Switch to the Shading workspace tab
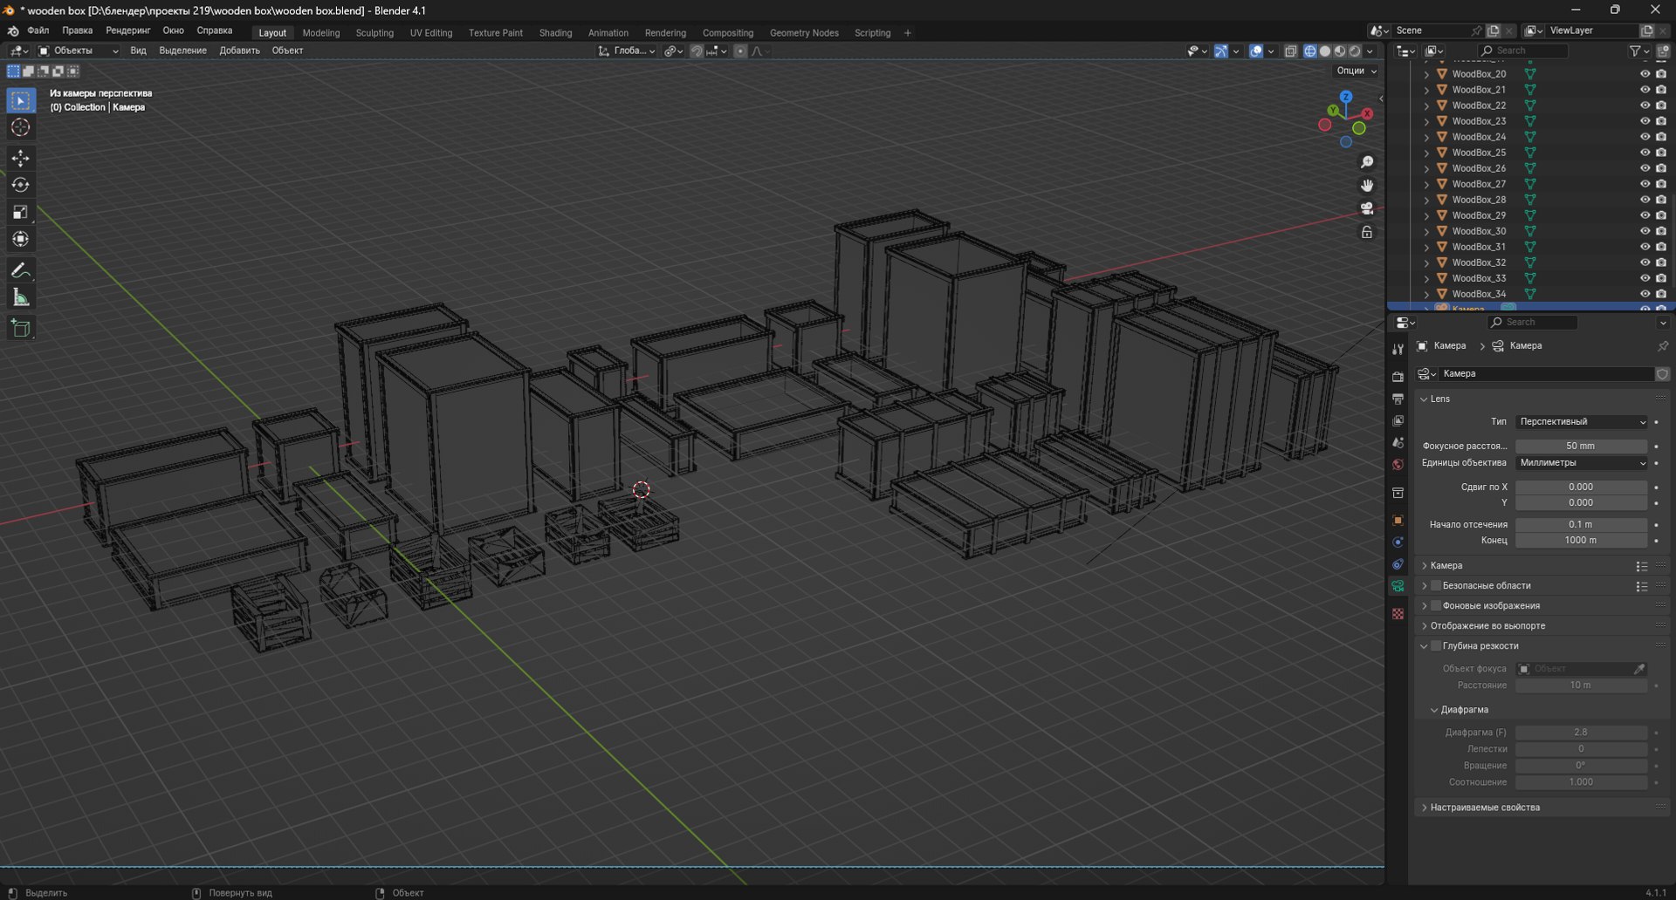The image size is (1676, 900). click(x=555, y=33)
